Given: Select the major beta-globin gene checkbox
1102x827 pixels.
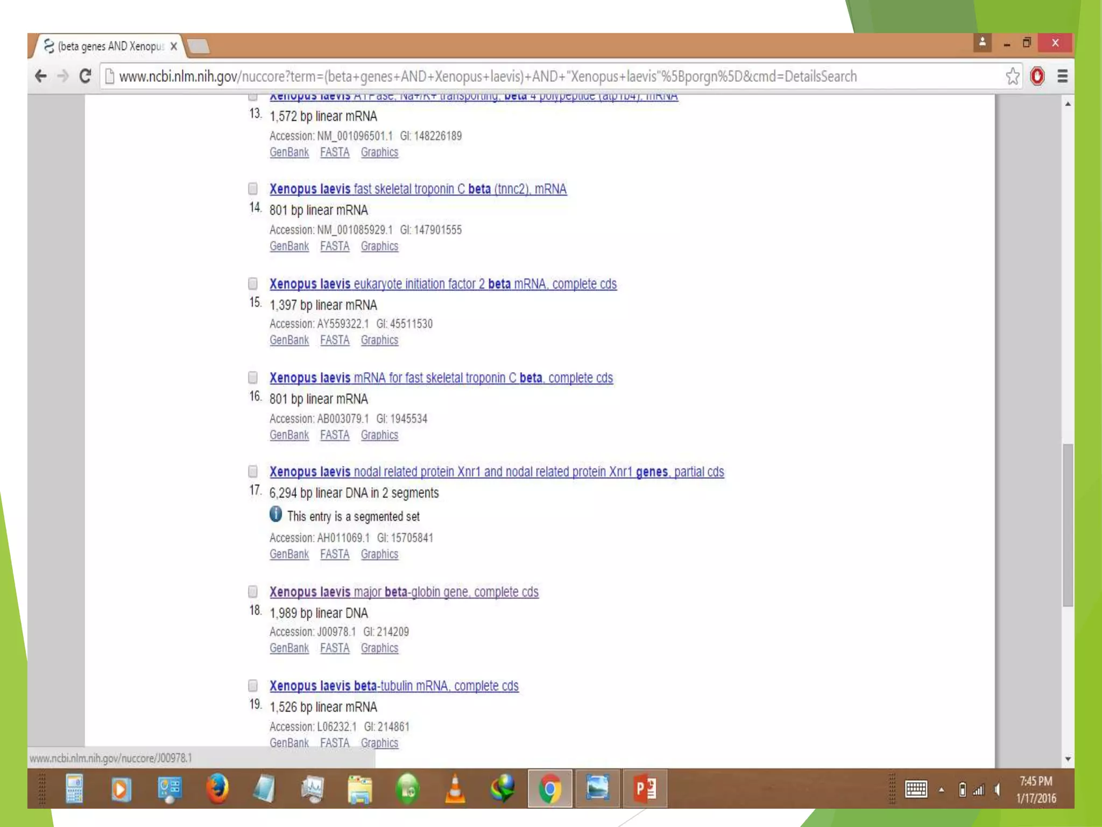Looking at the screenshot, I should 253,592.
